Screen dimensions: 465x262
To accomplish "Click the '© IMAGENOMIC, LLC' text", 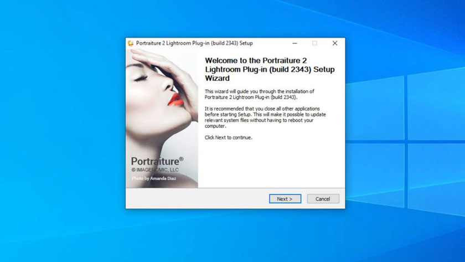I will (x=155, y=169).
